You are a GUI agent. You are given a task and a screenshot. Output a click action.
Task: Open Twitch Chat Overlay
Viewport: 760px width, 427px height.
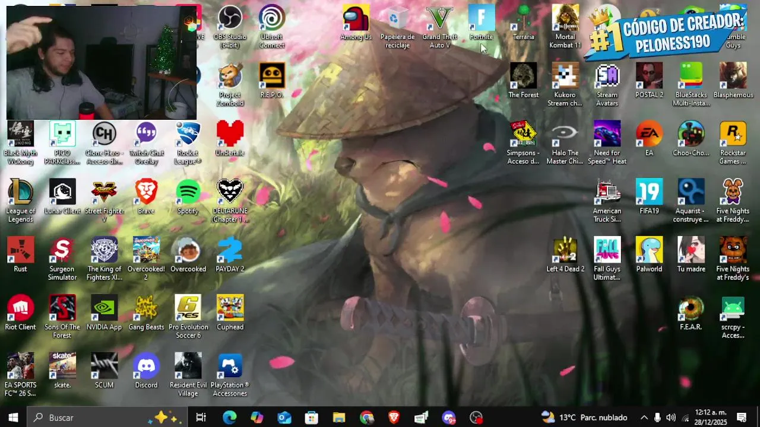click(146, 144)
